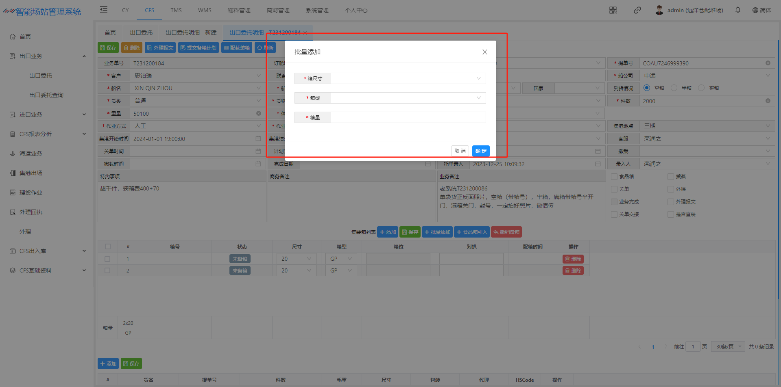Click the admin user avatar icon
Viewport: 781px width, 387px height.
point(659,10)
